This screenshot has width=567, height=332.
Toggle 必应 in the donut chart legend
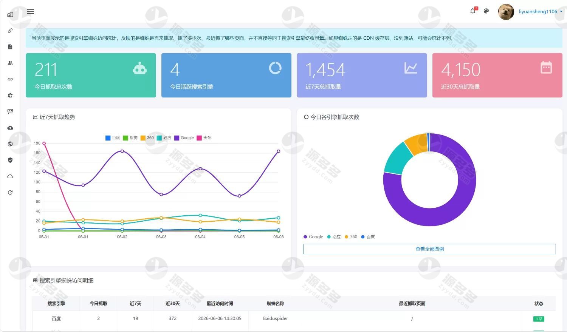[x=334, y=237]
